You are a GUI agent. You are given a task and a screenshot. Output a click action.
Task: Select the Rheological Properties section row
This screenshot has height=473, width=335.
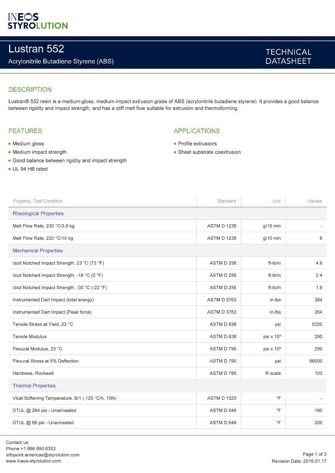[38, 213]
